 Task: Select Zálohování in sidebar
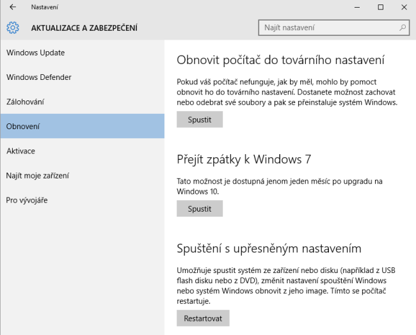[83, 102]
